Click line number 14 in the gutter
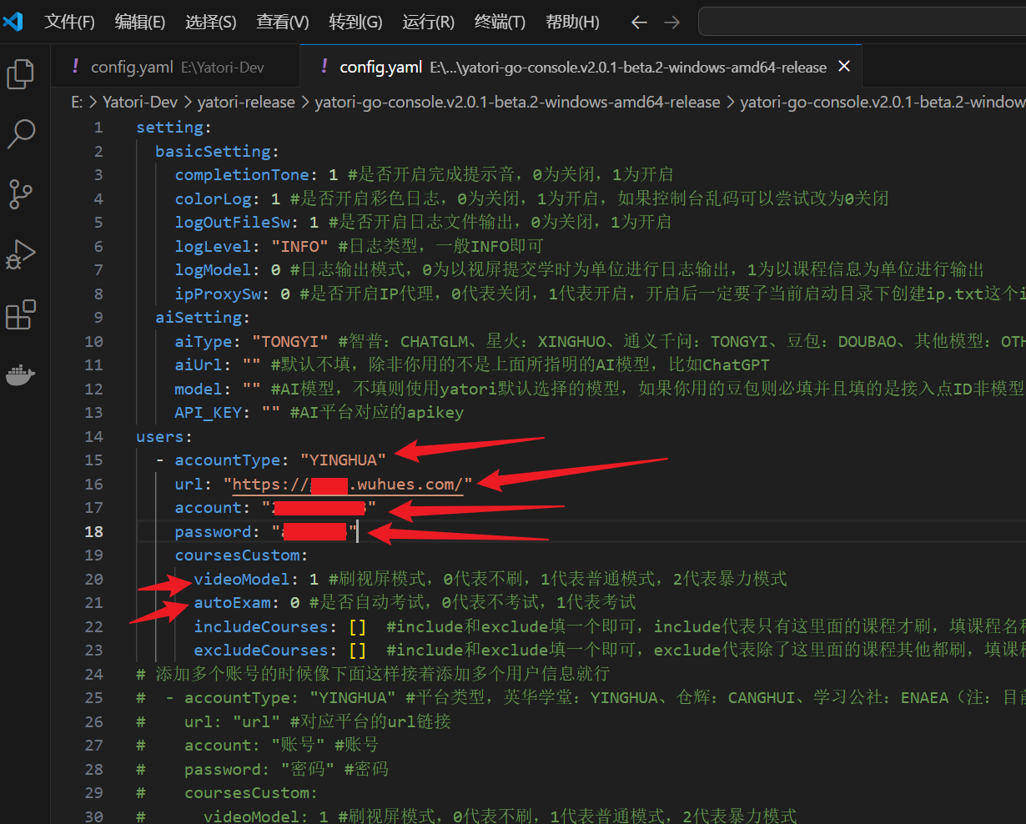Viewport: 1026px width, 824px height. 94,437
